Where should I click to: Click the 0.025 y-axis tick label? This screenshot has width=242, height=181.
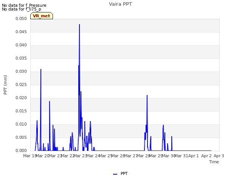pyautogui.click(x=21, y=85)
